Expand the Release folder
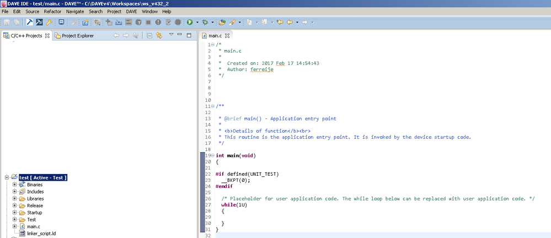The image size is (551, 238). click(14, 205)
